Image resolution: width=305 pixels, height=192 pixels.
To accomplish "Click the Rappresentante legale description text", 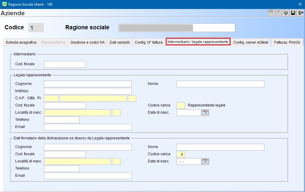I will [207, 105].
